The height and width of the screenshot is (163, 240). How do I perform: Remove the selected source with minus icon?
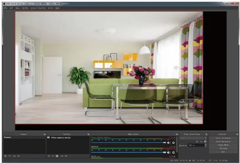(53, 156)
